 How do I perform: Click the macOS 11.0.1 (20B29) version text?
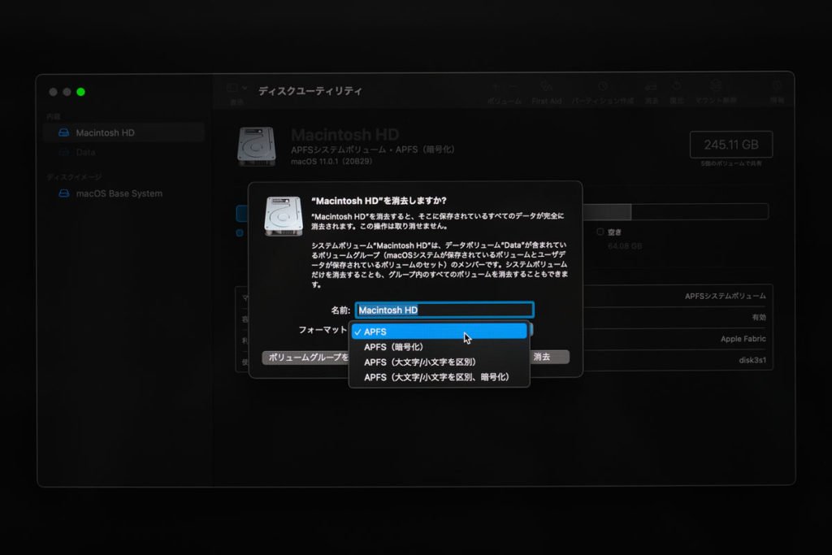point(331,162)
